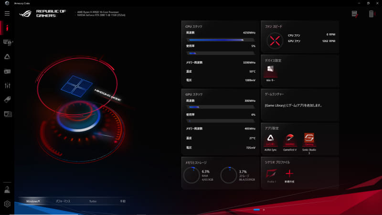Open Game Library sidebar icon
This screenshot has height=215, width=382.
(x=7, y=71)
